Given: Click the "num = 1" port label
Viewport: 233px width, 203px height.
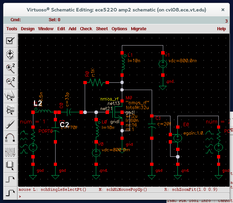Looking at the screenshot, I should pos(33,122).
